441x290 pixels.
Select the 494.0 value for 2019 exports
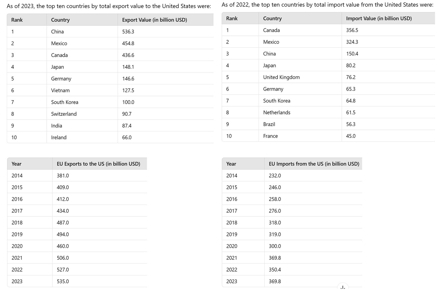[x=63, y=235]
